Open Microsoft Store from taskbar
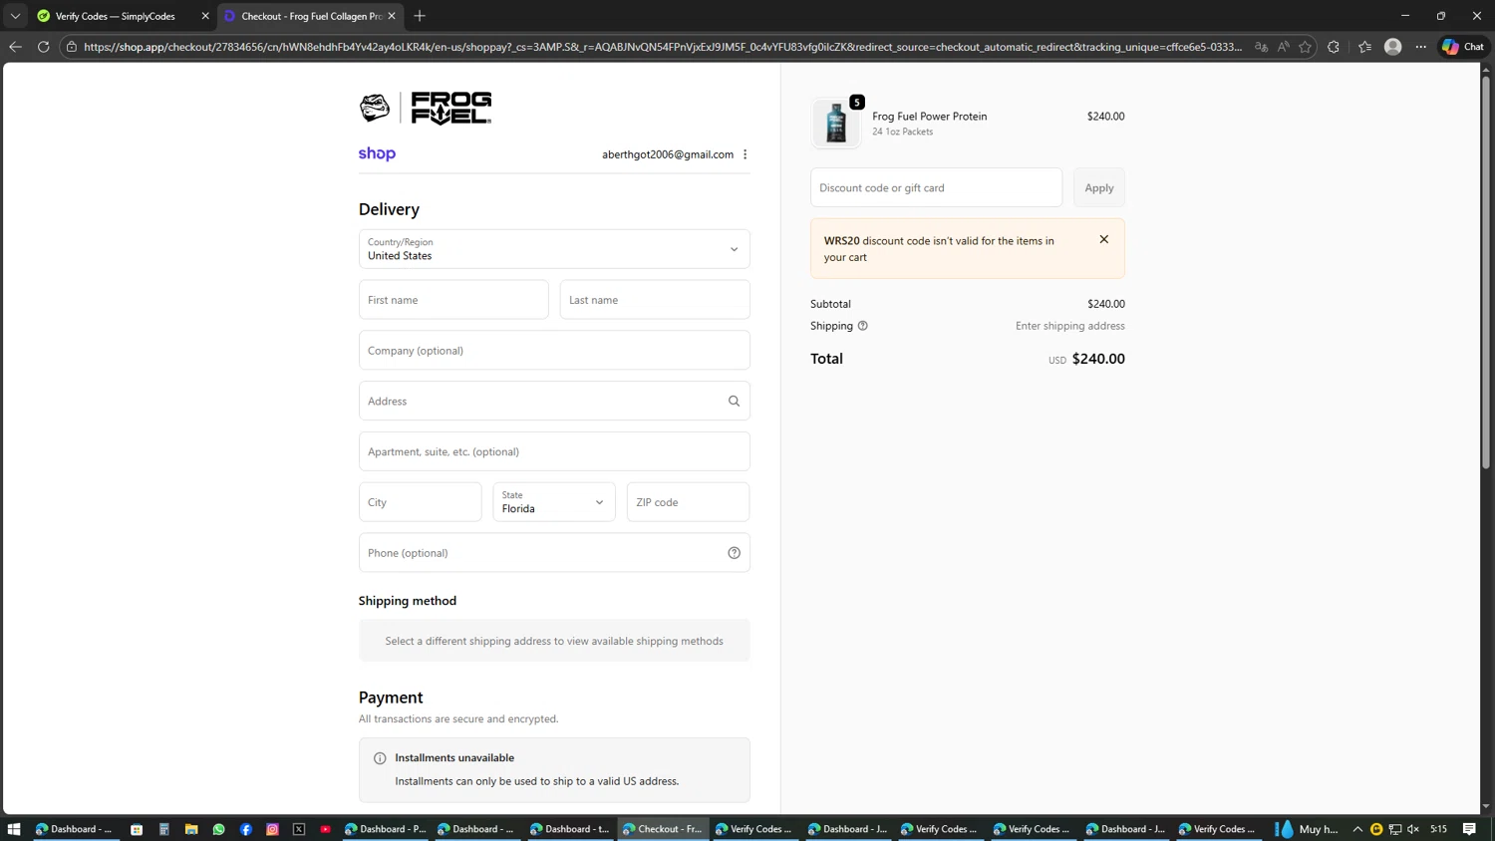Screen dimensions: 1495x841 tap(137, 829)
